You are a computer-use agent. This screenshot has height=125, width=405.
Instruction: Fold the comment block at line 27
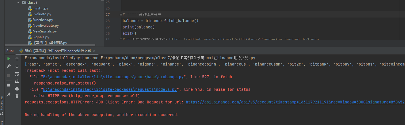(121, 14)
